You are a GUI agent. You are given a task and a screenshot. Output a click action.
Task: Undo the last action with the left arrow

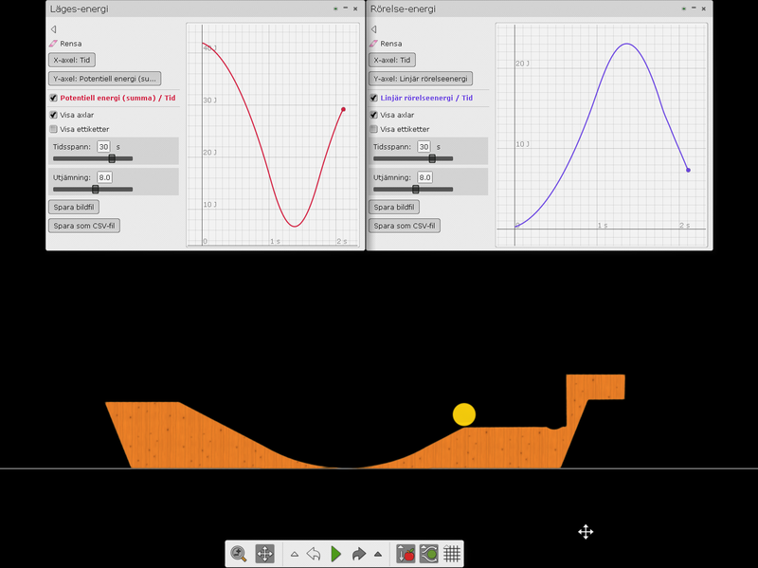[313, 554]
